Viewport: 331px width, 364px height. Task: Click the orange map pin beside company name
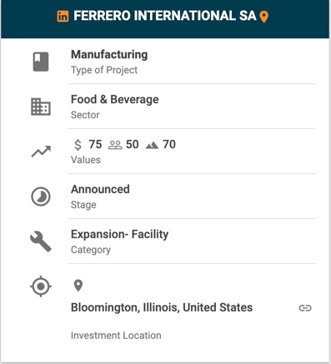tap(263, 17)
